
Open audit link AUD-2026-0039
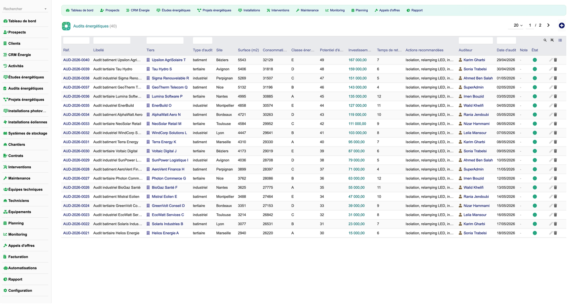76,69
